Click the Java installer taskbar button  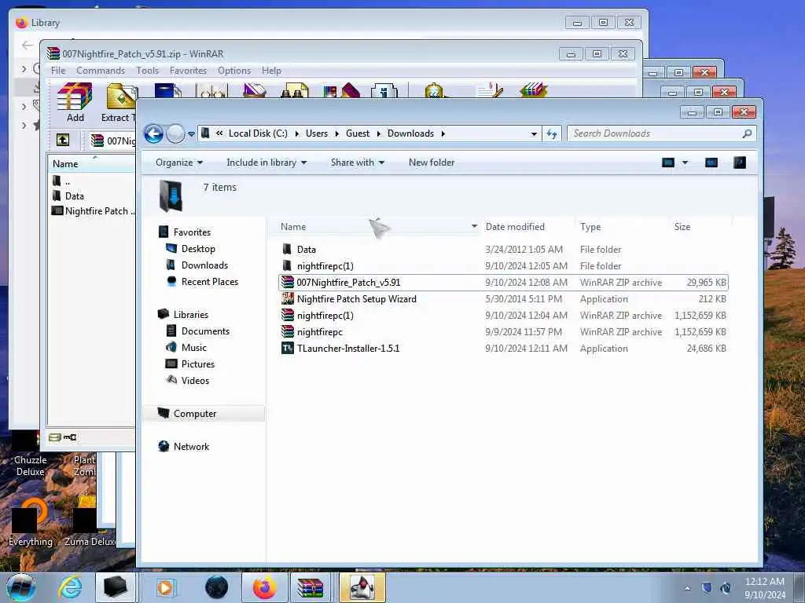pos(362,587)
